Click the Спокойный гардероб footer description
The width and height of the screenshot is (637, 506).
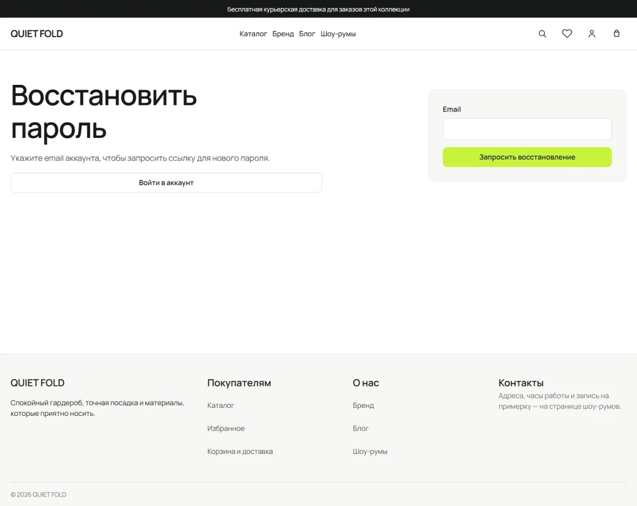pos(98,408)
